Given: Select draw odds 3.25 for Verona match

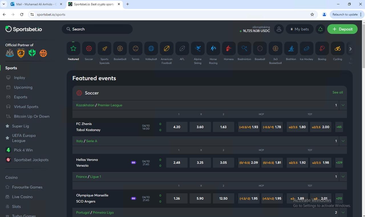Looking at the screenshot, I should click(x=200, y=163).
